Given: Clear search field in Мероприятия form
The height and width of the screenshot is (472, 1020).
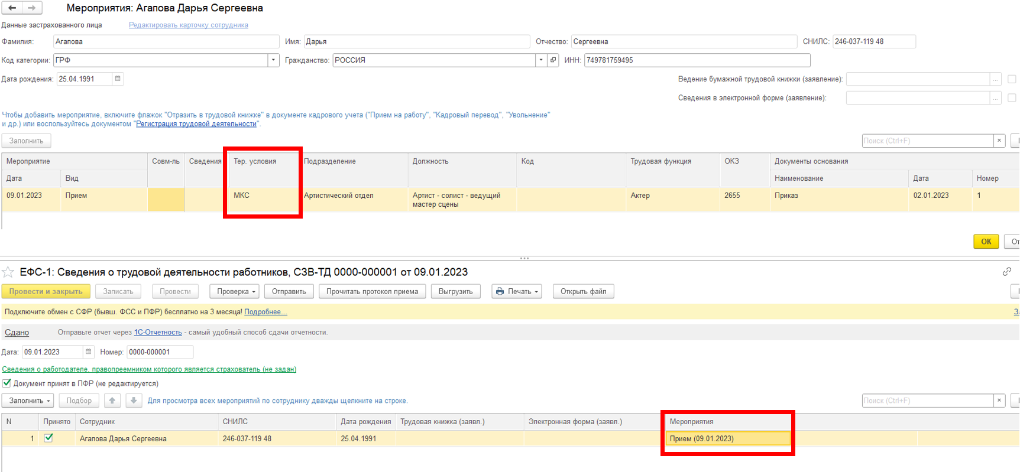Looking at the screenshot, I should (x=999, y=141).
